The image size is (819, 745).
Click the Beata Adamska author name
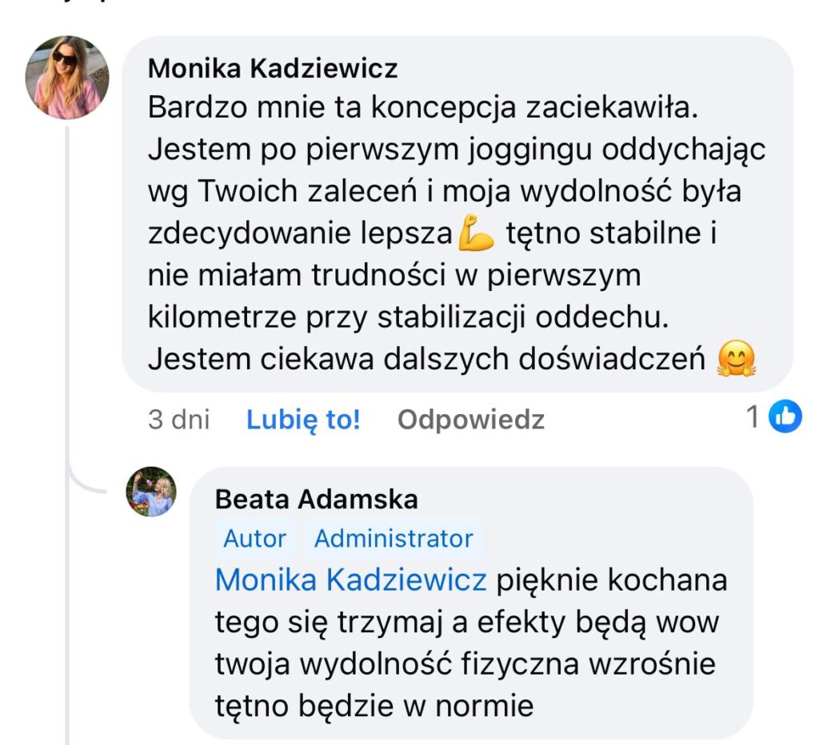click(x=316, y=500)
